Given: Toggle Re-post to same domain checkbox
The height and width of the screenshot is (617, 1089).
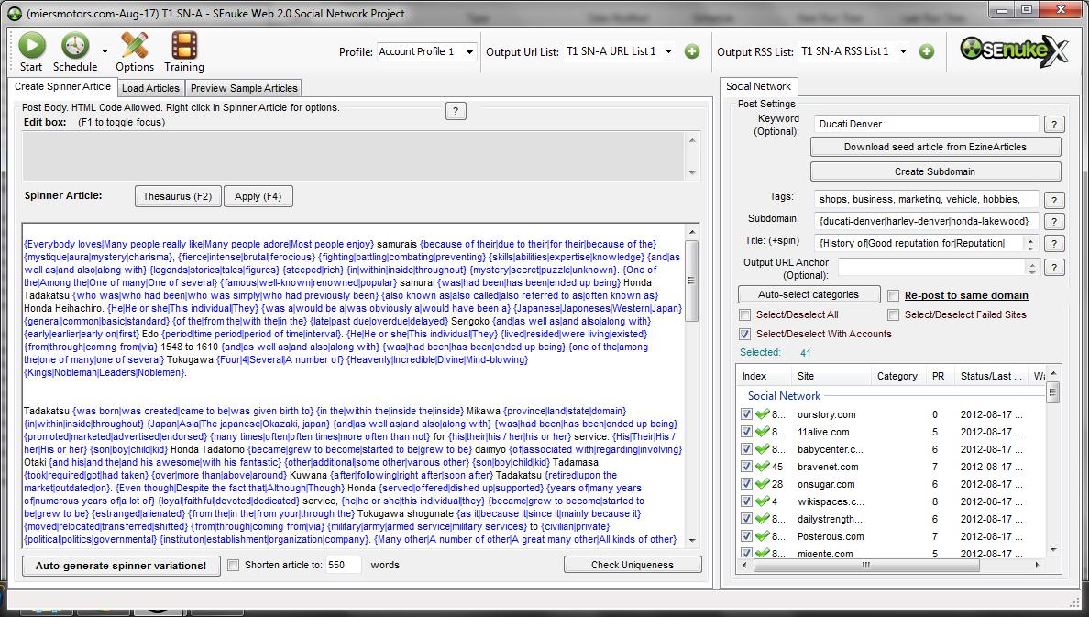Looking at the screenshot, I should click(x=893, y=296).
